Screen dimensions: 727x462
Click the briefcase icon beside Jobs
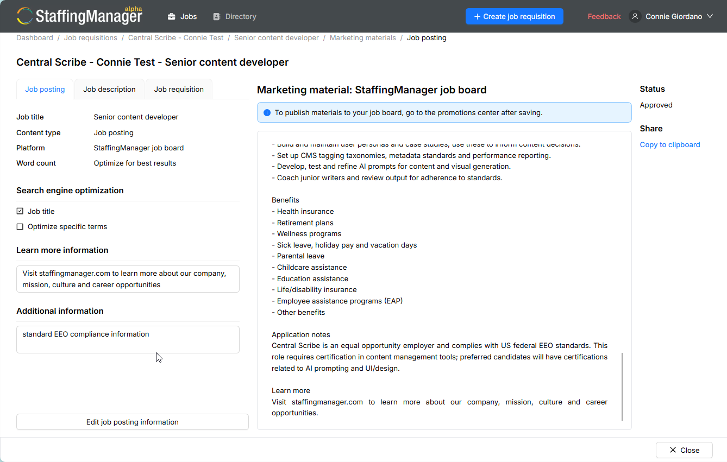(x=172, y=17)
